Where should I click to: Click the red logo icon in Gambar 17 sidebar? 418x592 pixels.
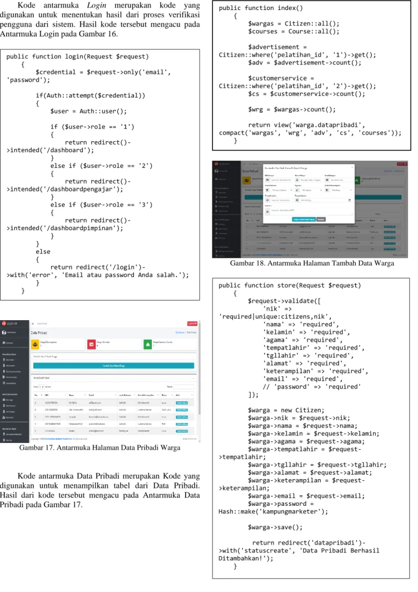point(4,324)
